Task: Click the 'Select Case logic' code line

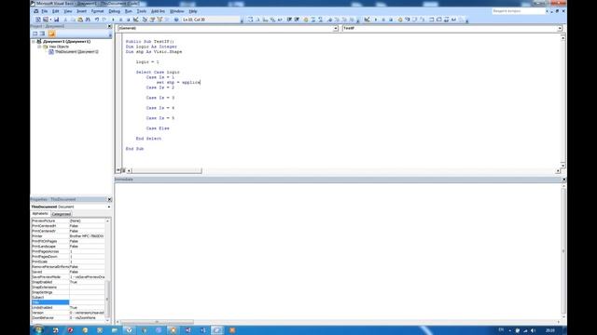Action: point(158,73)
